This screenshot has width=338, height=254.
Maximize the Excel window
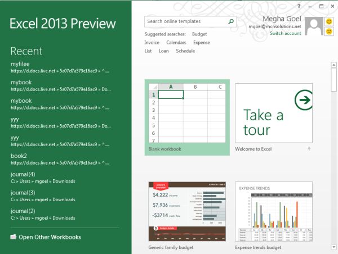tap(322, 6)
